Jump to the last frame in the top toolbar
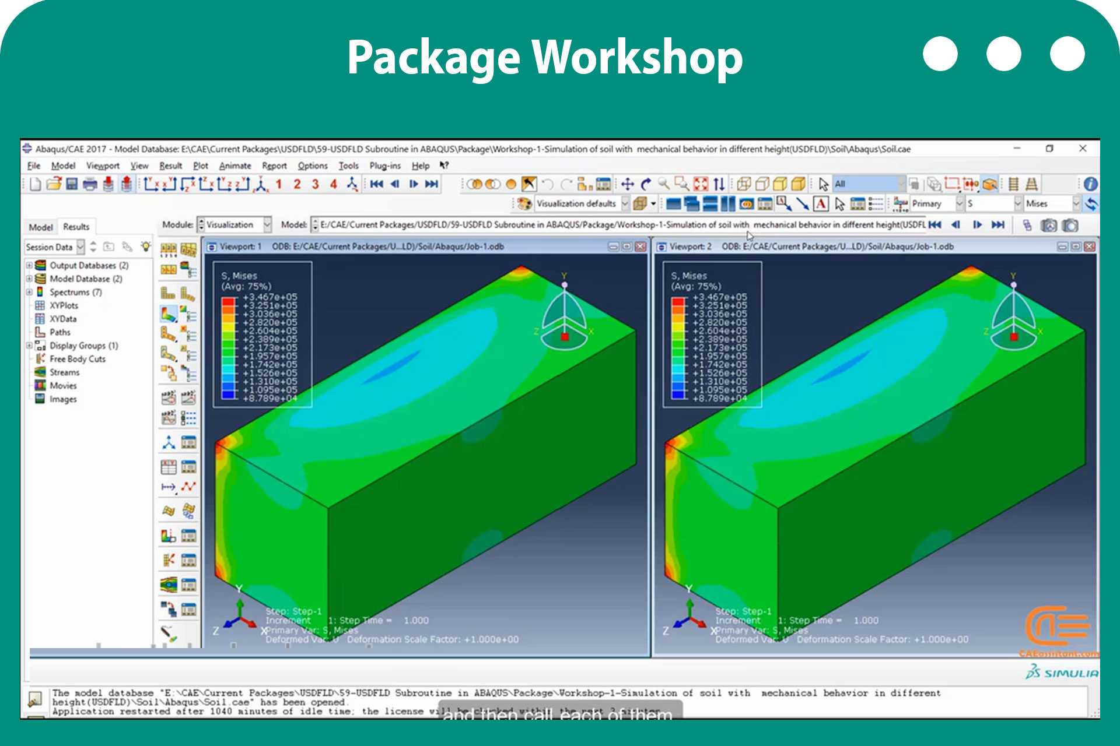 (x=432, y=184)
